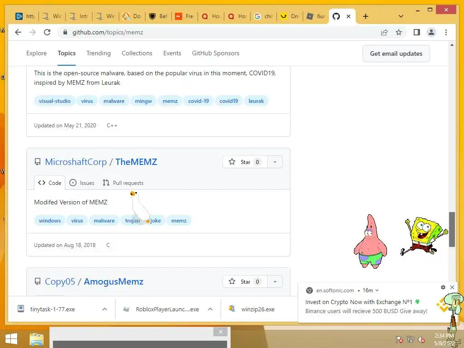
Task: Switch to the first 'http' browser tab
Action: [25, 16]
